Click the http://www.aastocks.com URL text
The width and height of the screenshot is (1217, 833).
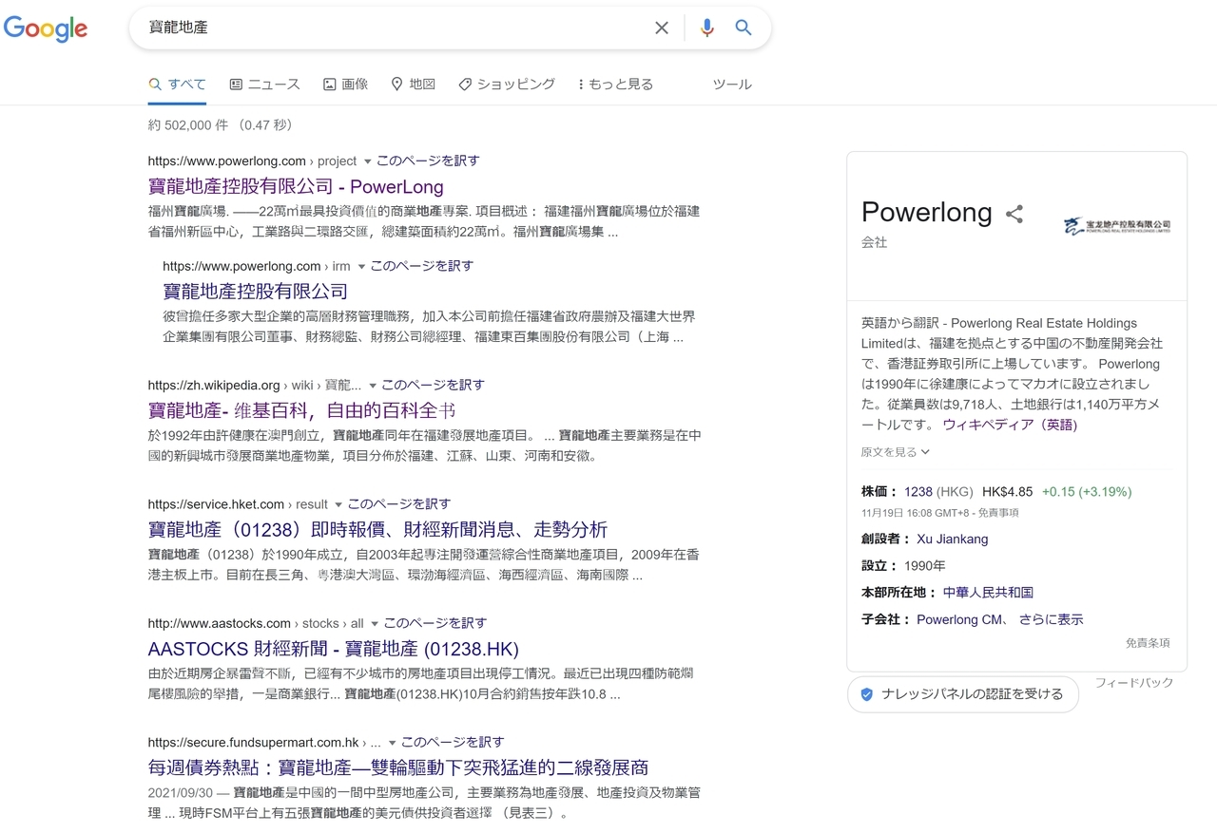coord(219,624)
